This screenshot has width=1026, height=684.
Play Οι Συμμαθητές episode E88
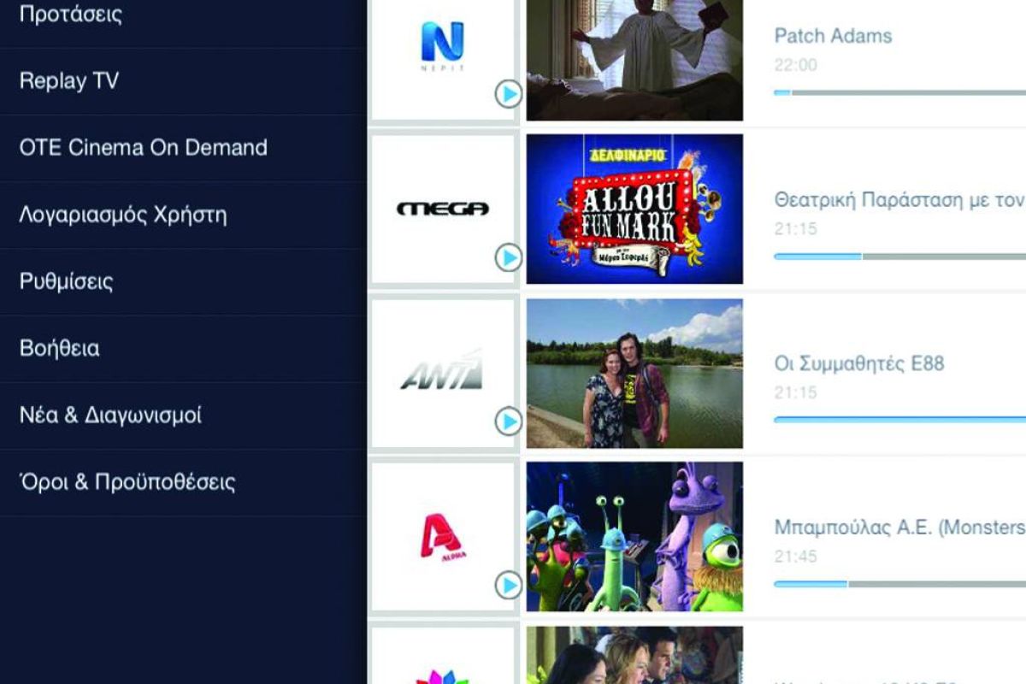[510, 421]
